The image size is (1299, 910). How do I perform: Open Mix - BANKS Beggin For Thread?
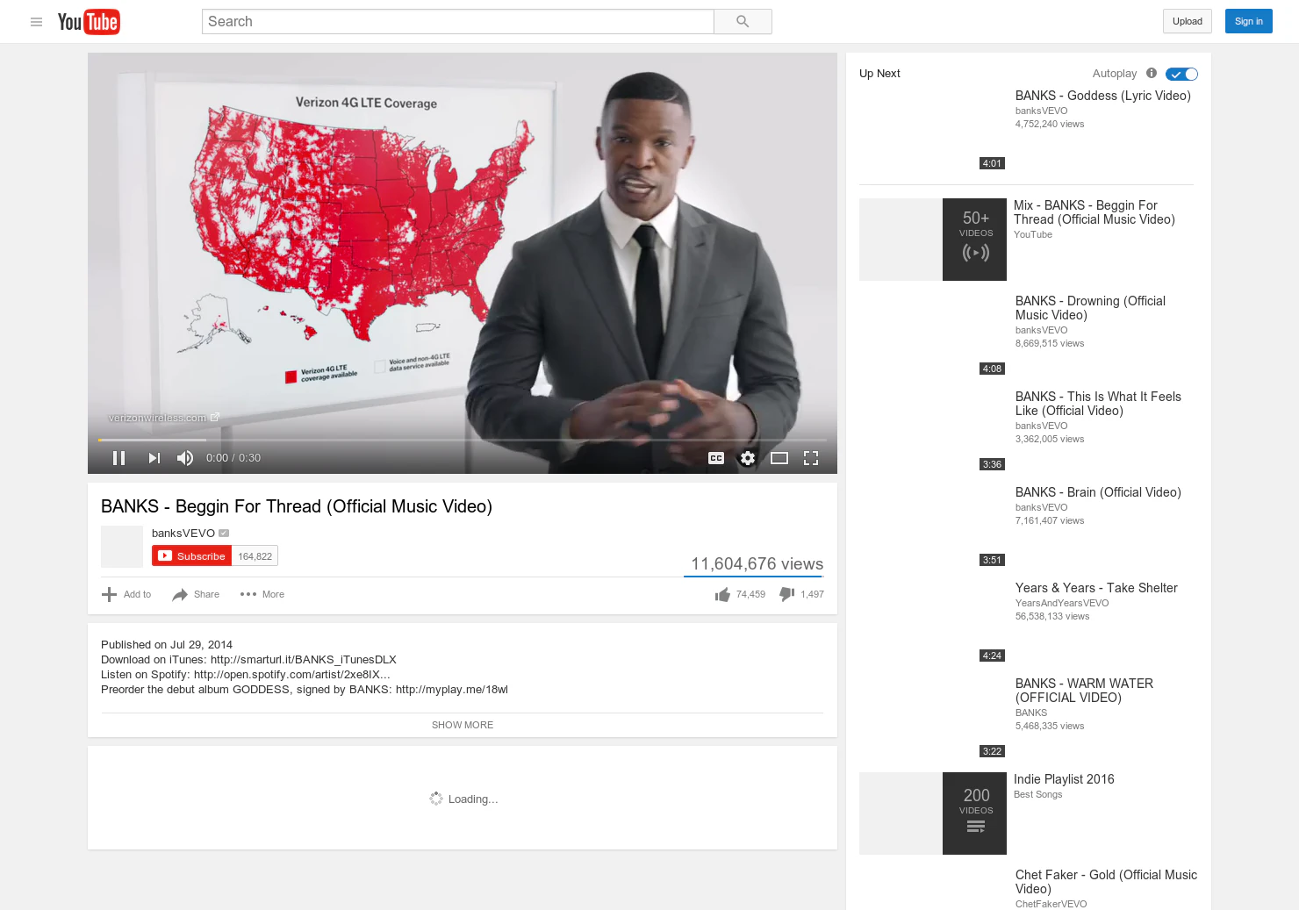[x=1094, y=212]
